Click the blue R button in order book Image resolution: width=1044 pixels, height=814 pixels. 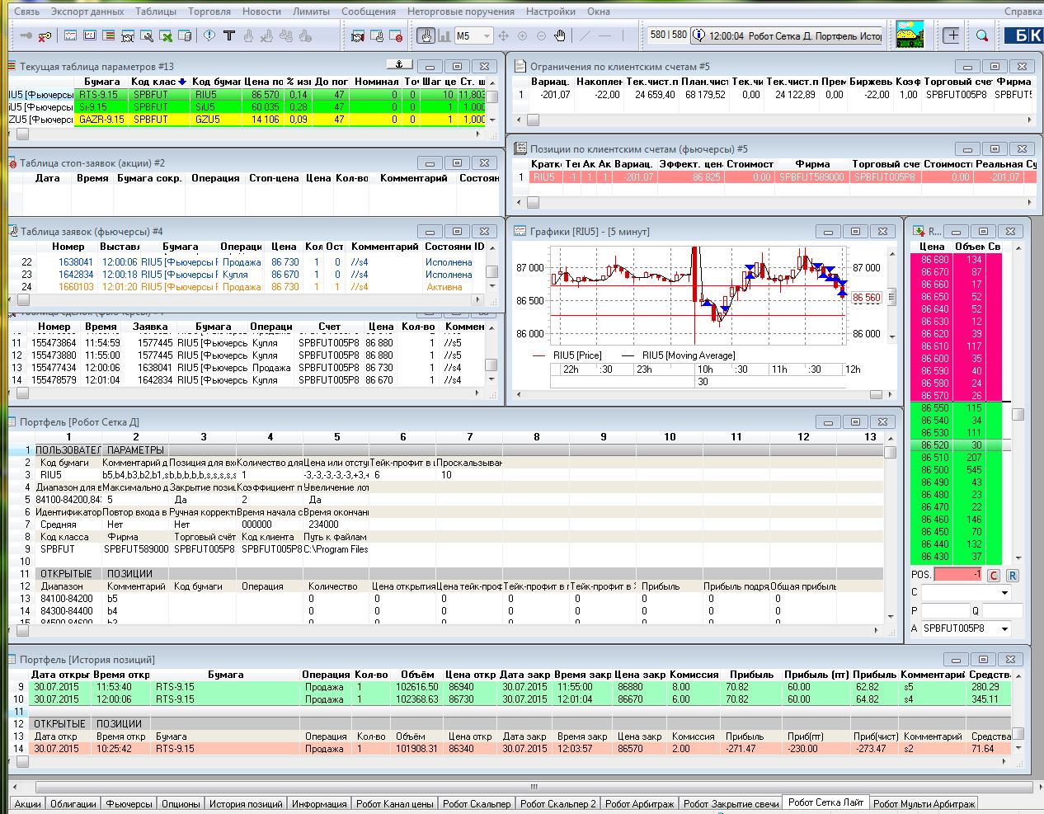coord(1012,575)
